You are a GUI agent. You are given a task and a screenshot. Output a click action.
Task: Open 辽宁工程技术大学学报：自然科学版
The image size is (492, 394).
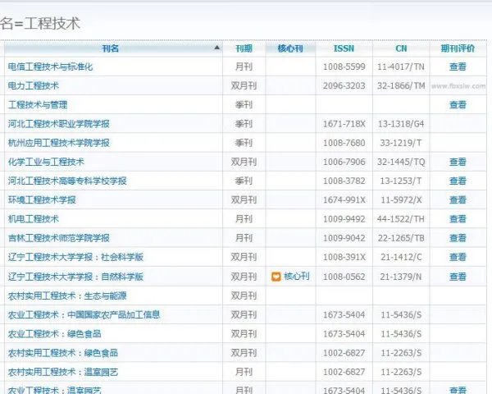click(x=75, y=277)
